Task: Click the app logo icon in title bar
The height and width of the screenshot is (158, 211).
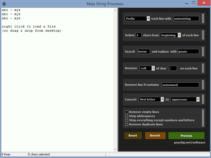Action: (x=4, y=4)
